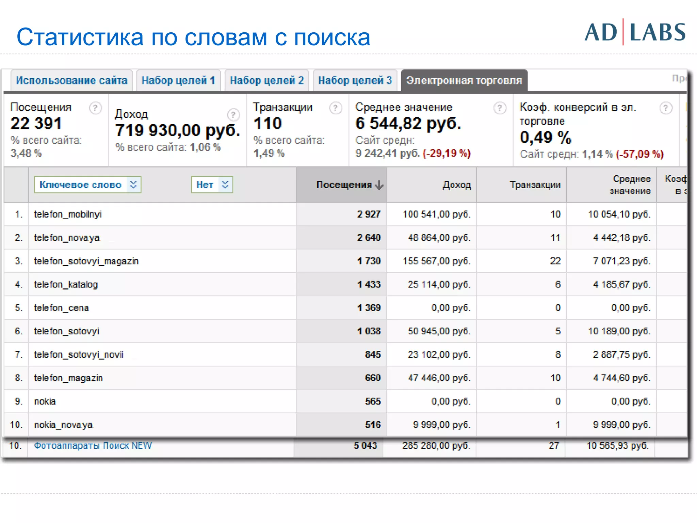Image resolution: width=697 pixels, height=523 pixels.
Task: Sort by Доход column header
Action: click(x=457, y=185)
